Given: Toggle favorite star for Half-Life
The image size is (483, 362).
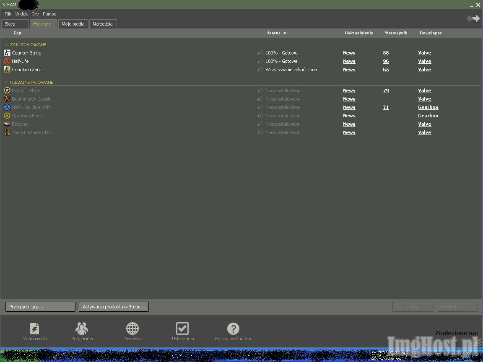Looking at the screenshot, I should pos(261,61).
